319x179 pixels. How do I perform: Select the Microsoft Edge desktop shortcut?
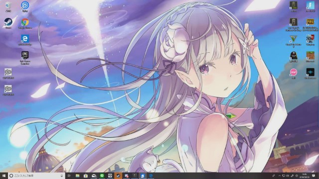point(25,40)
